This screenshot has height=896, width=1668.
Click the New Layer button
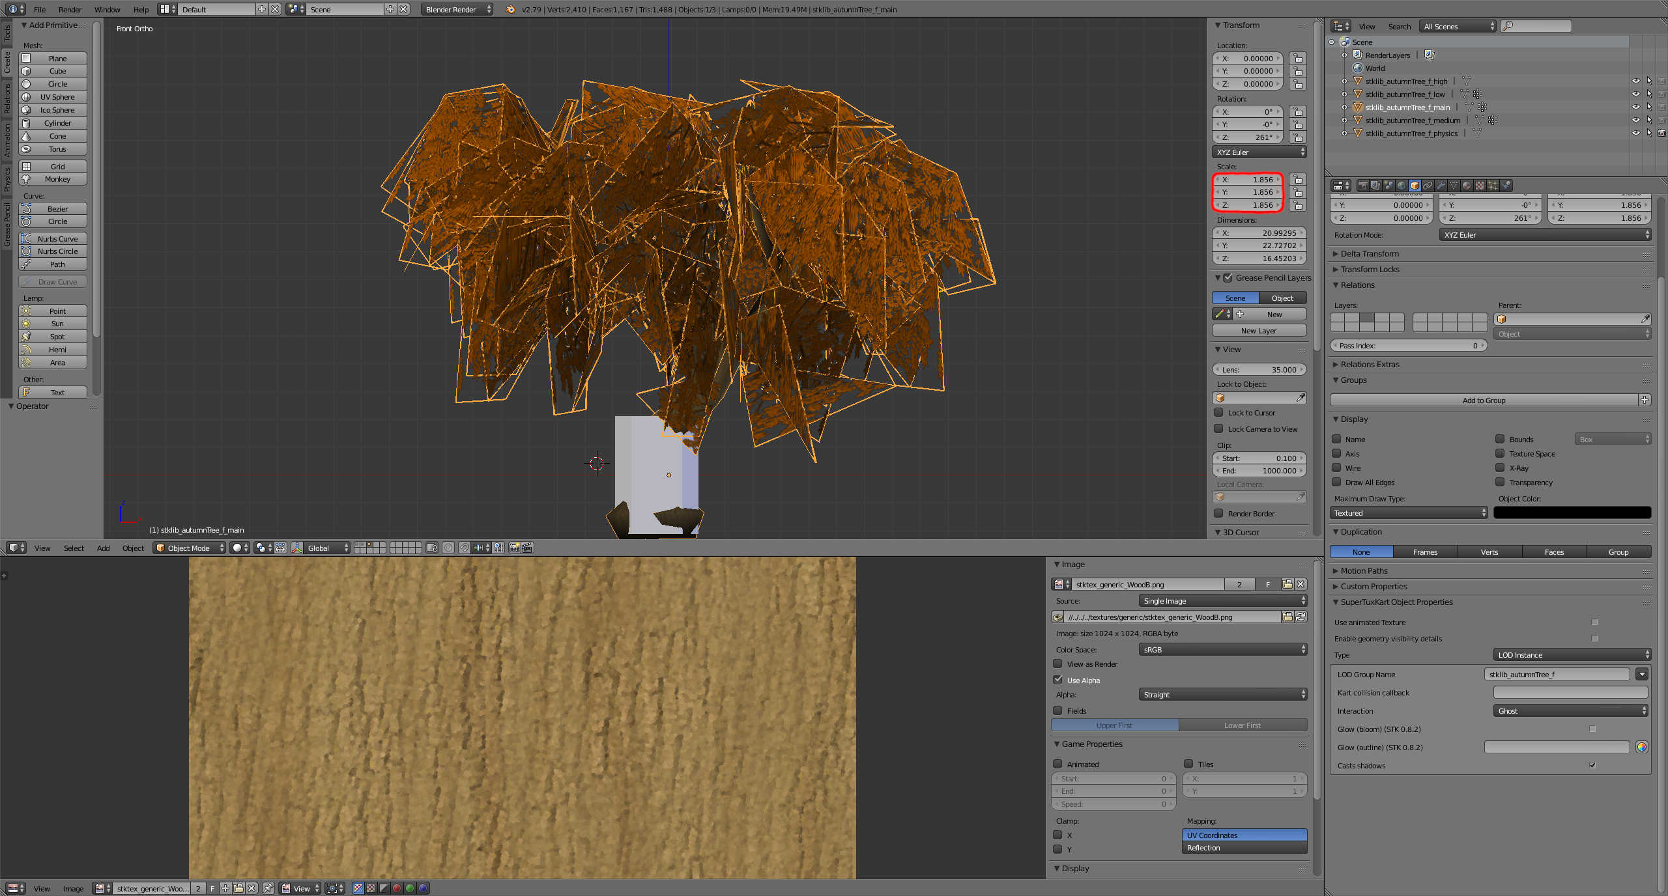(x=1258, y=331)
